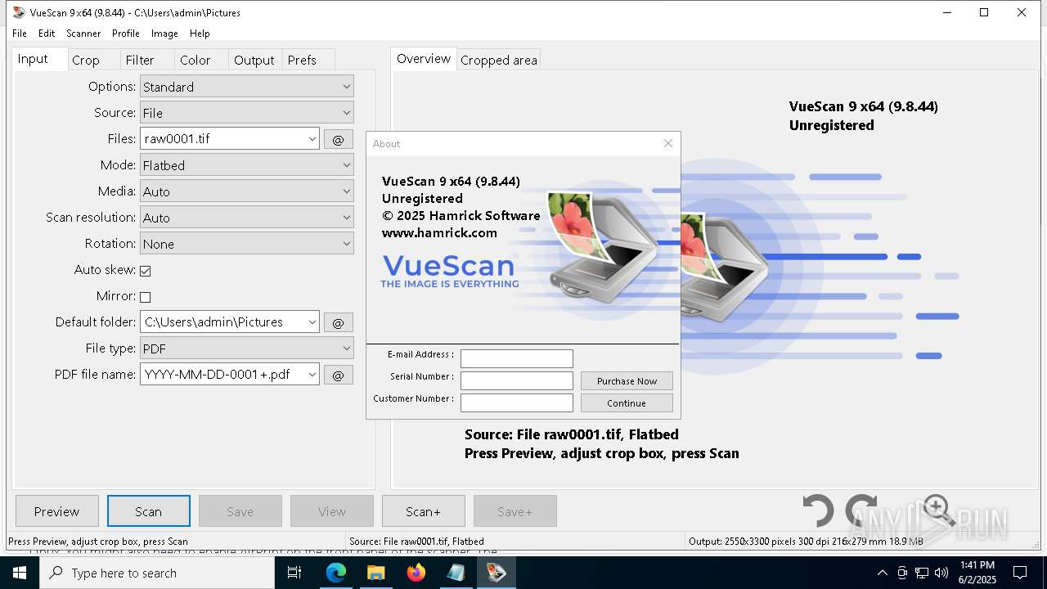Click the VueScan taskbar icon

497,573
